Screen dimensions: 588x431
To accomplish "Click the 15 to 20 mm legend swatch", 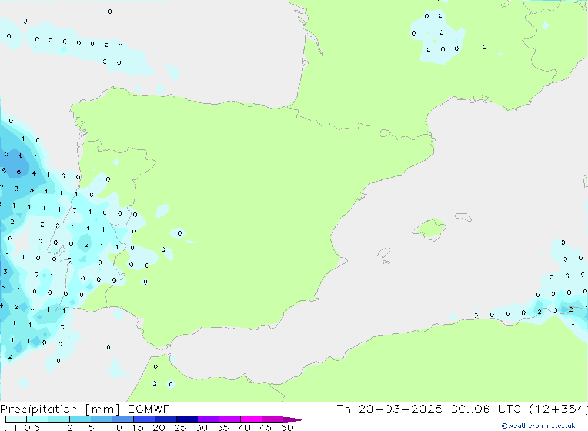I will tap(145, 419).
